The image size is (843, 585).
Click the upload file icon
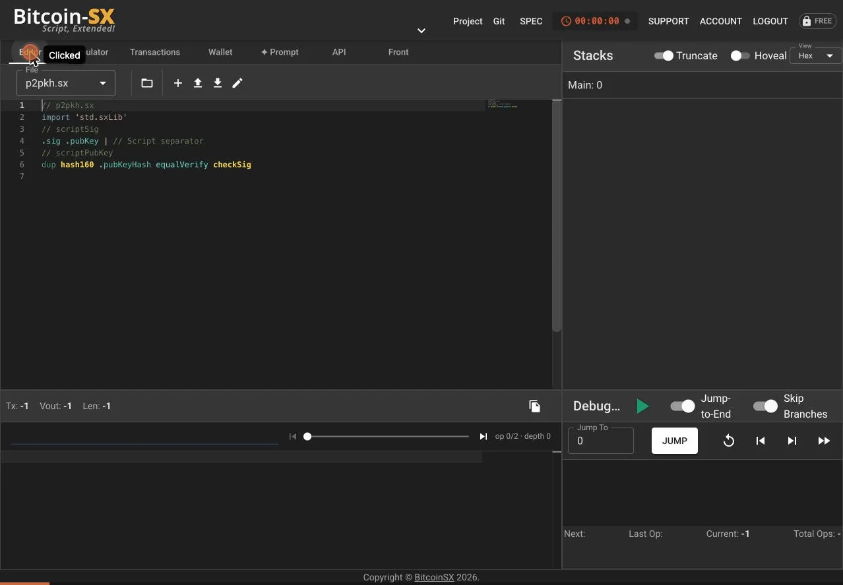(x=197, y=83)
